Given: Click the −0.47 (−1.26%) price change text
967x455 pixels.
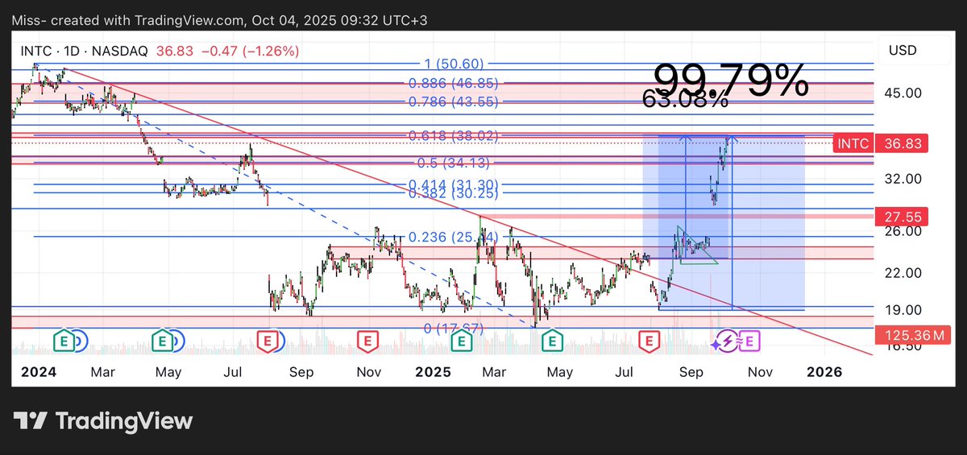Looking at the screenshot, I should pyautogui.click(x=250, y=51).
